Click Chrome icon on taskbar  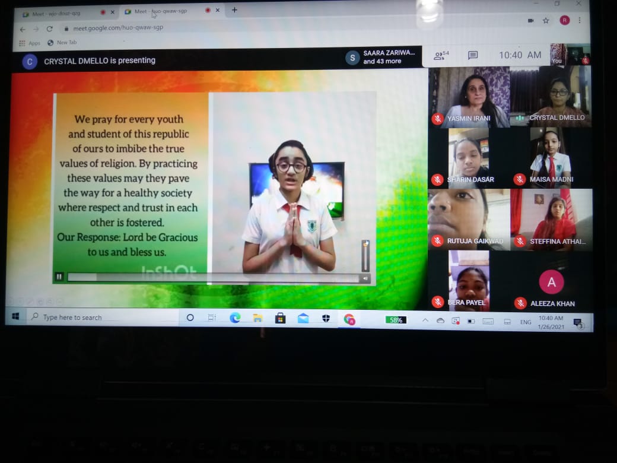349,319
